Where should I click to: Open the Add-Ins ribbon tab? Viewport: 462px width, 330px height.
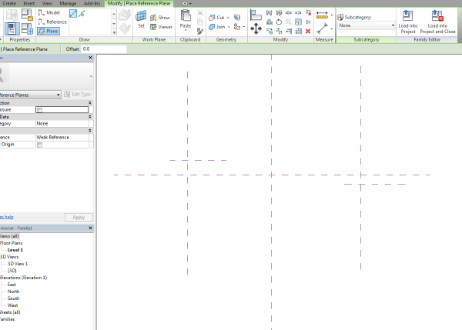tap(92, 4)
